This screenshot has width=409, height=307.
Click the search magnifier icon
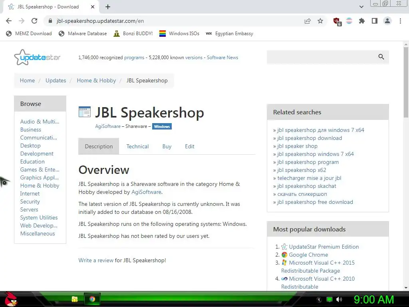[381, 57]
